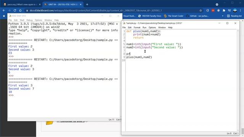The width and height of the screenshot is (244, 137).
Task: Open Debug menu in IDLE Shell
Action: (x=29, y=20)
